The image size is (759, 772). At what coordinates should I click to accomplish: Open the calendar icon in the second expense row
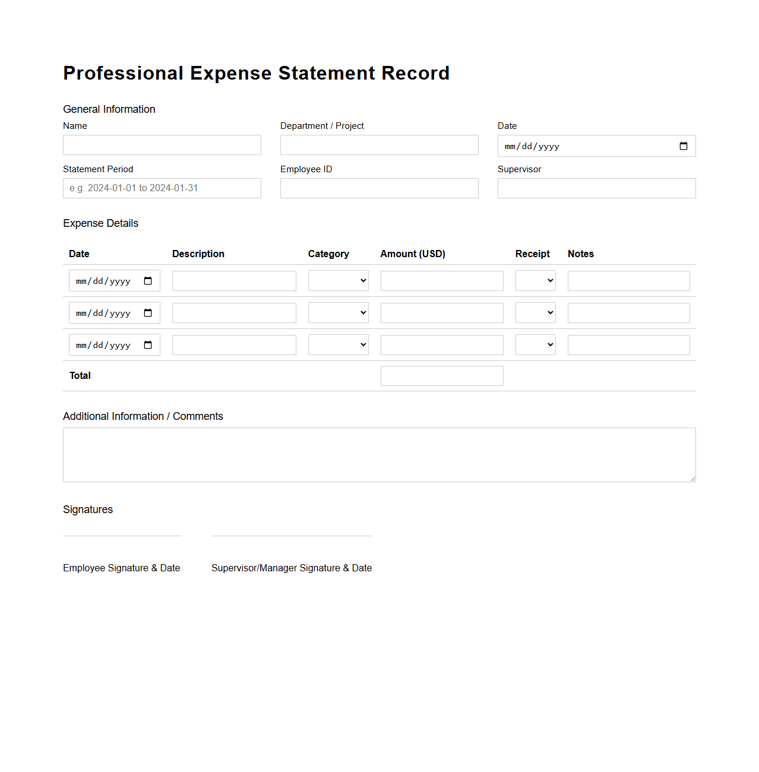pyautogui.click(x=148, y=312)
